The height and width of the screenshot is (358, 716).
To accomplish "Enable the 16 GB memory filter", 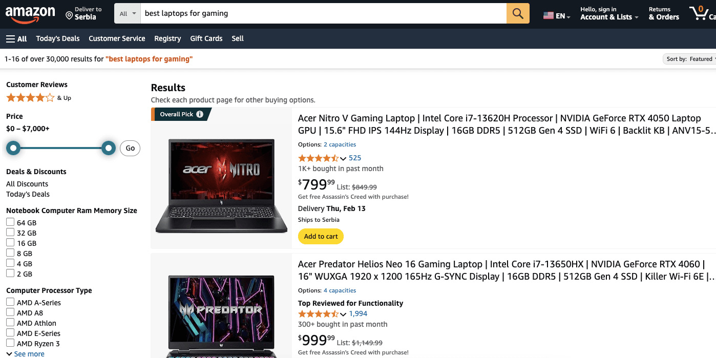I will 10,243.
